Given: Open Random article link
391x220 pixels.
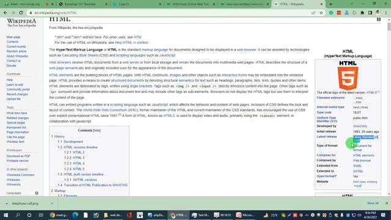Looking at the screenshot, I should (16, 51).
